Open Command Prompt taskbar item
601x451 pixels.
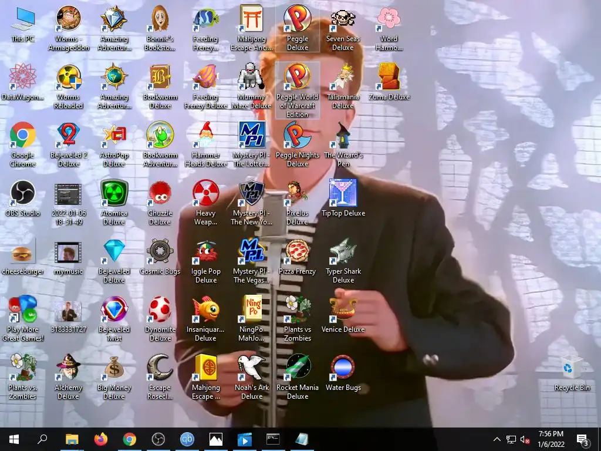[273, 439]
